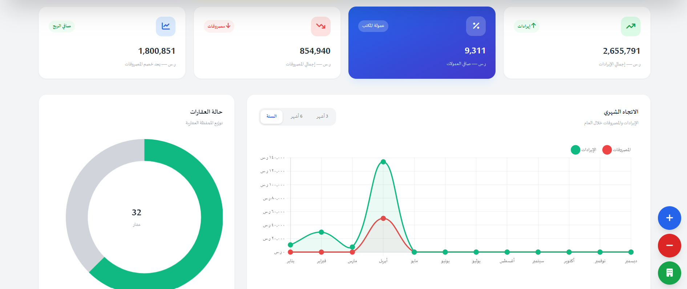The width and height of the screenshot is (687, 289).
Task: Click the صافي الربح badge
Action: click(x=62, y=26)
